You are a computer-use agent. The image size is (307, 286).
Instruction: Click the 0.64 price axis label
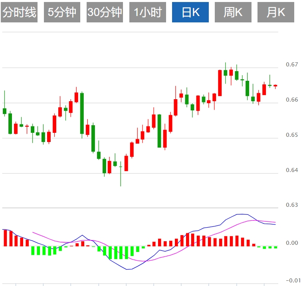[x=292, y=170]
